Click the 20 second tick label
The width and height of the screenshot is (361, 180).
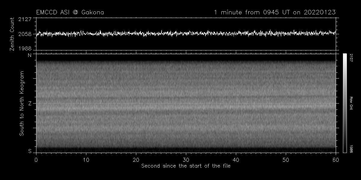click(x=136, y=159)
